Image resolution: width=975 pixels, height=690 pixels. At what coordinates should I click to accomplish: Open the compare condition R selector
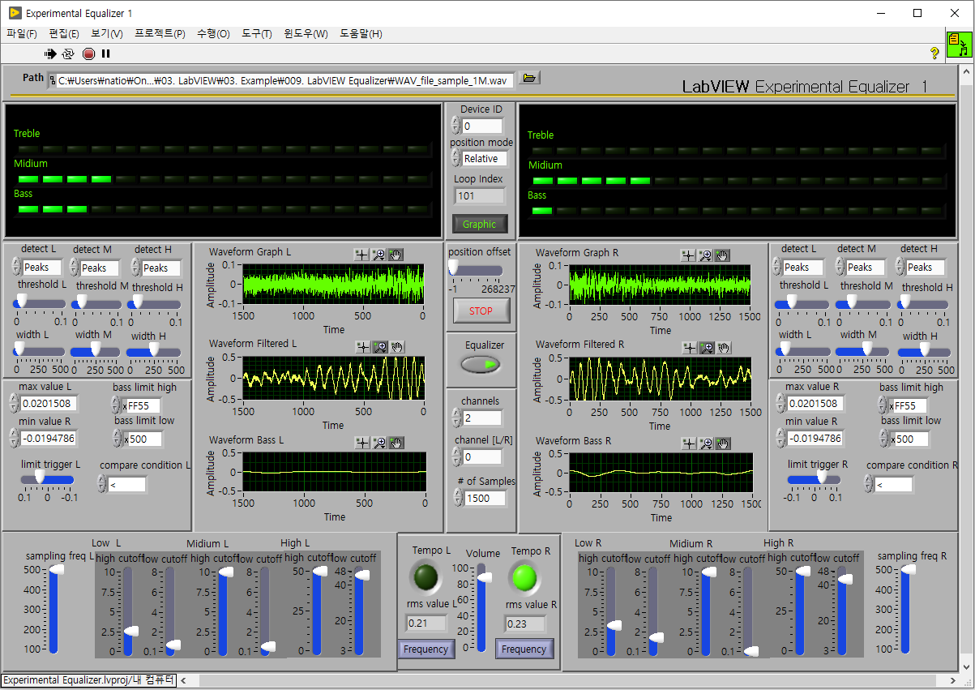click(893, 484)
